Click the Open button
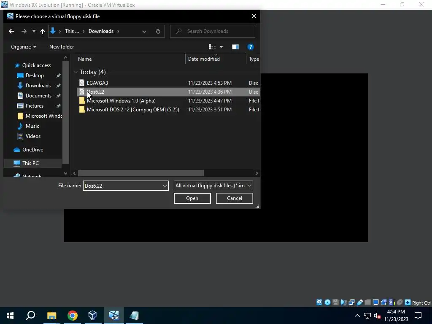 point(192,198)
